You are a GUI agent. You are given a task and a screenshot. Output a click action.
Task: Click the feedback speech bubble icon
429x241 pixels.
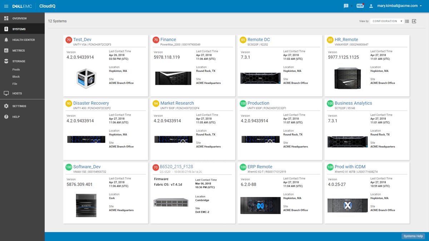346,6
